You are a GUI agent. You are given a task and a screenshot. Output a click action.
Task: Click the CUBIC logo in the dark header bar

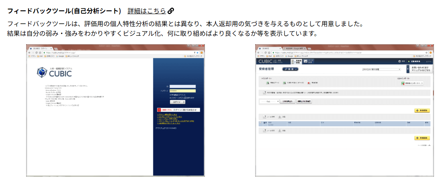(x=266, y=61)
